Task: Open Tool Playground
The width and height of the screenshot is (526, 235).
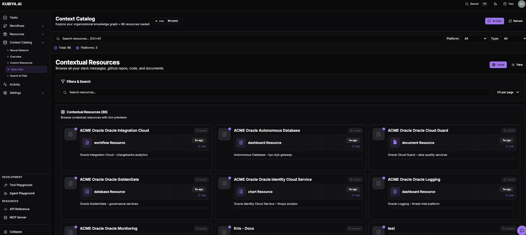Action: coord(21,185)
